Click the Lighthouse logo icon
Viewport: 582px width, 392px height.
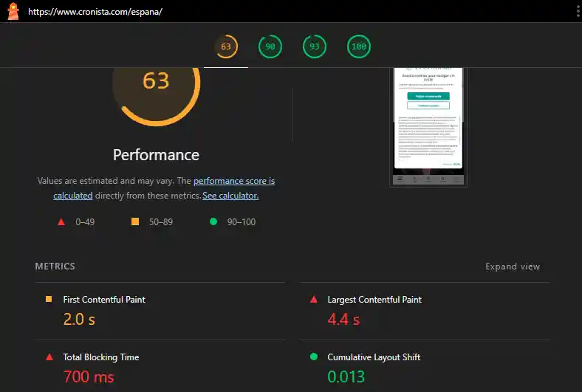(13, 12)
